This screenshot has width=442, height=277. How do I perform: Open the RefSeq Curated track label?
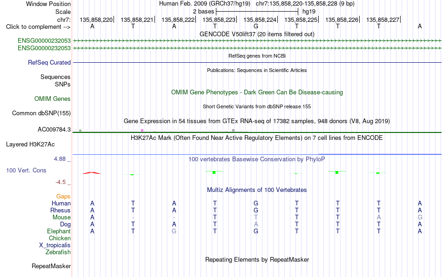[49, 62]
